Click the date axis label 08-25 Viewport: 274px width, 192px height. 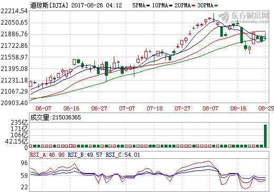point(266,108)
